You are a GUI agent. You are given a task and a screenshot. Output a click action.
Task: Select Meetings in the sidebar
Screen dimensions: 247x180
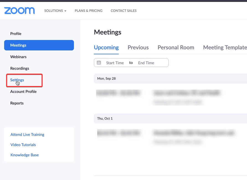pyautogui.click(x=39, y=45)
